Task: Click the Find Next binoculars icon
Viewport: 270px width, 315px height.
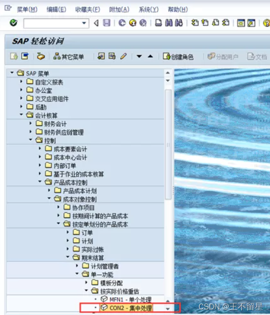Action: 179,23
